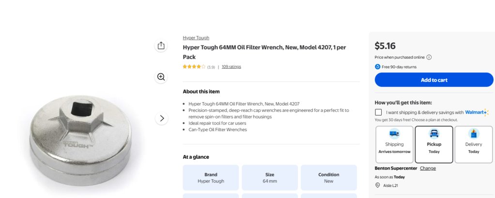
Task: Select the Pickup Today option
Action: (434, 144)
